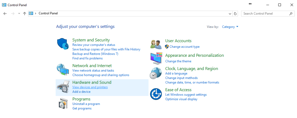Maximize the Control Panel window
The width and height of the screenshot is (297, 118).
point(280,5)
